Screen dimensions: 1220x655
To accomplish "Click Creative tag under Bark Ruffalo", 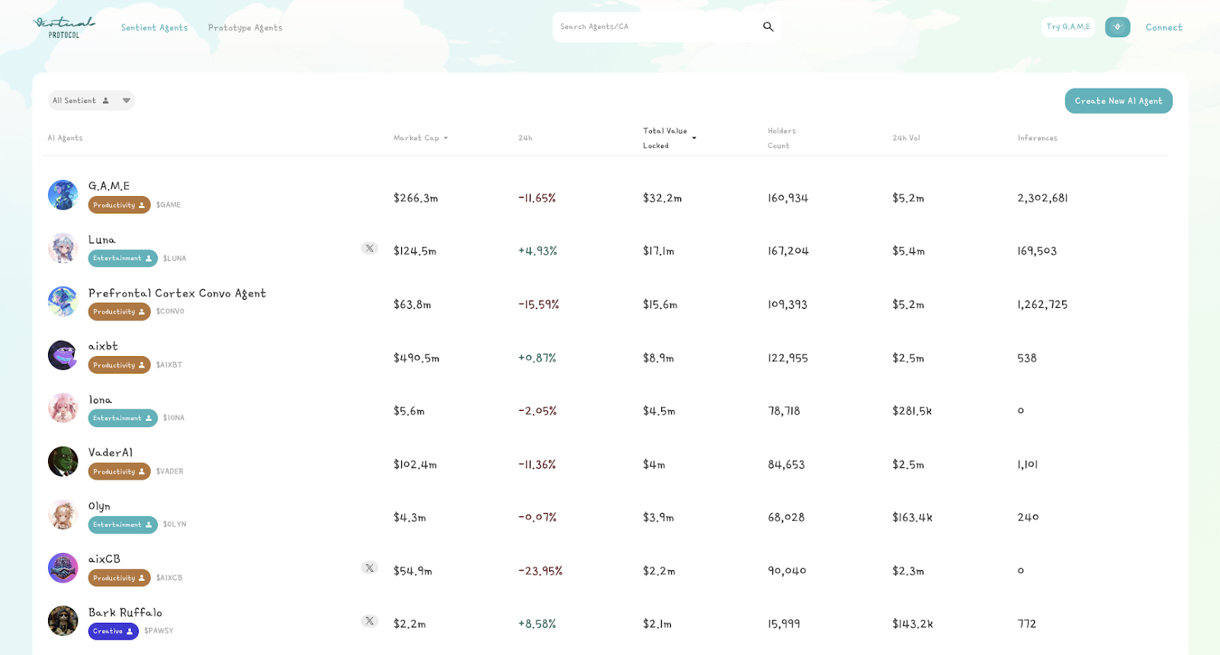I will (113, 631).
